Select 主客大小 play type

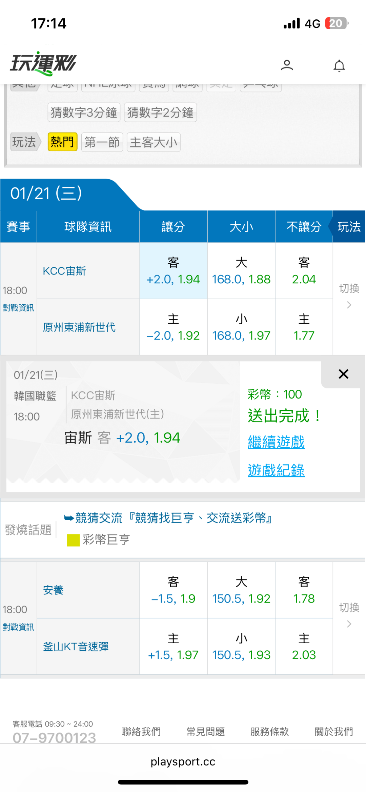coord(154,142)
